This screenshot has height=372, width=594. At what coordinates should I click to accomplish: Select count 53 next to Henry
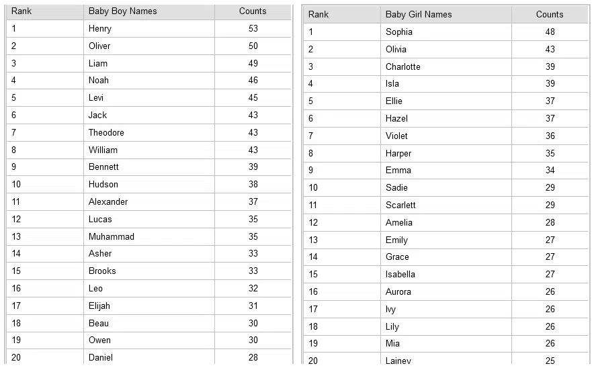[253, 29]
